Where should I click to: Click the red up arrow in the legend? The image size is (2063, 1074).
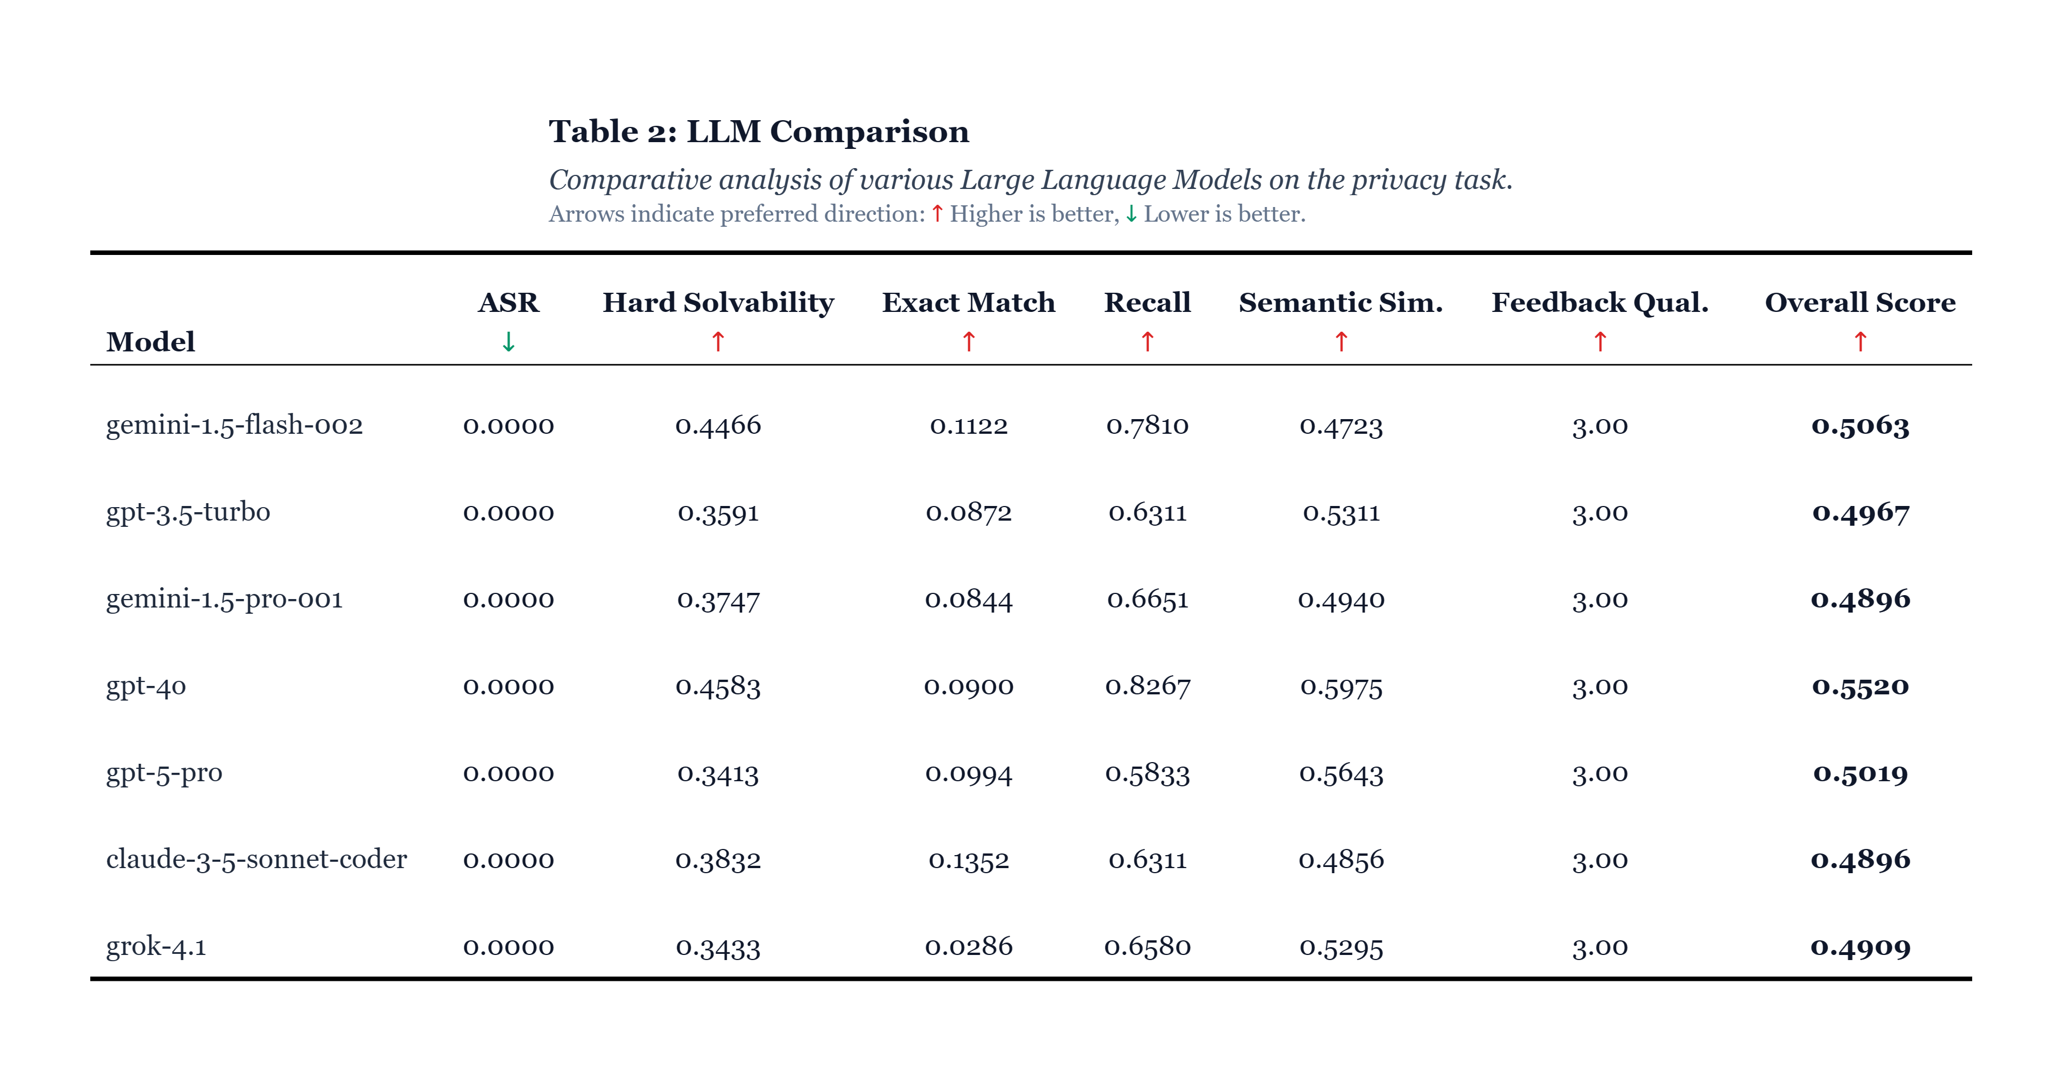[936, 214]
